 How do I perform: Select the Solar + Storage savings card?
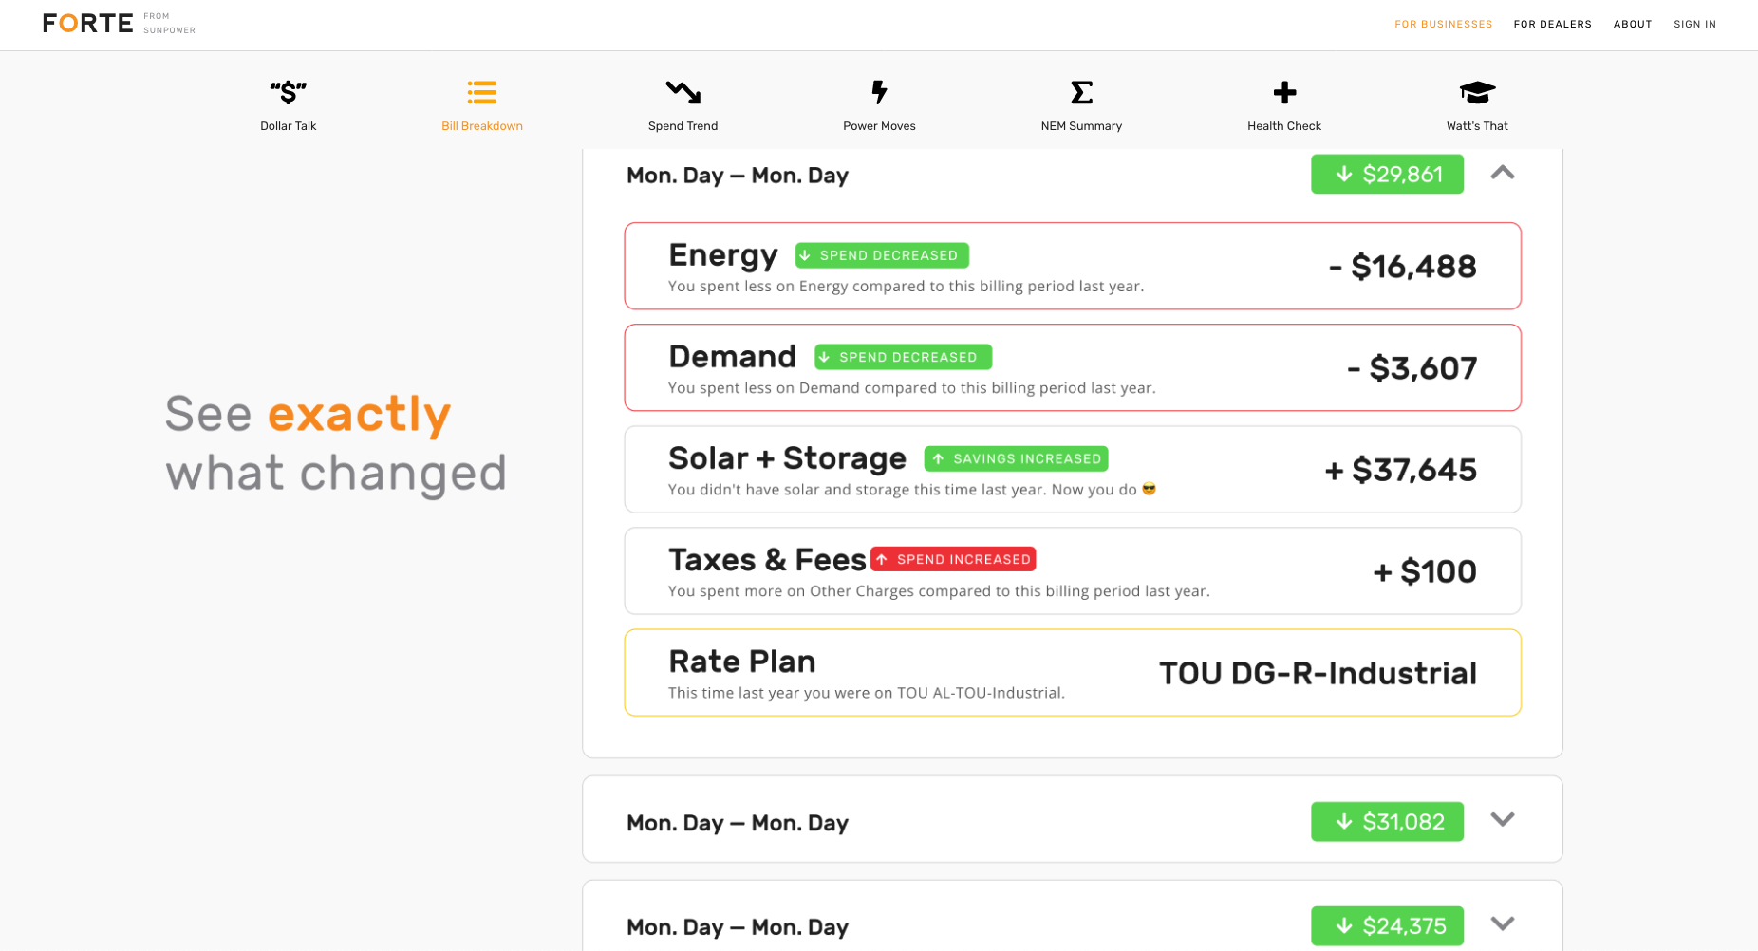tap(1073, 470)
